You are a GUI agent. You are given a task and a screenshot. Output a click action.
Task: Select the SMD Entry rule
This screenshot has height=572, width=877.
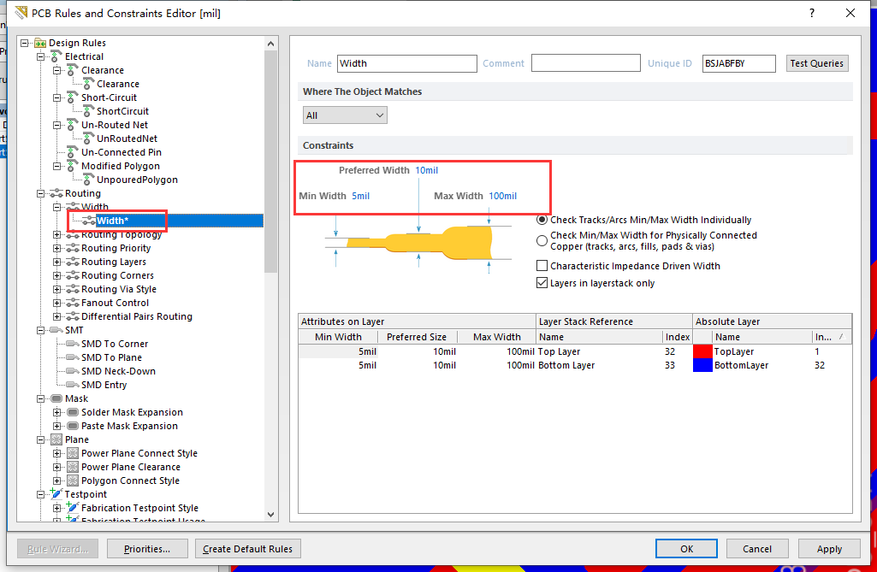[x=104, y=385]
